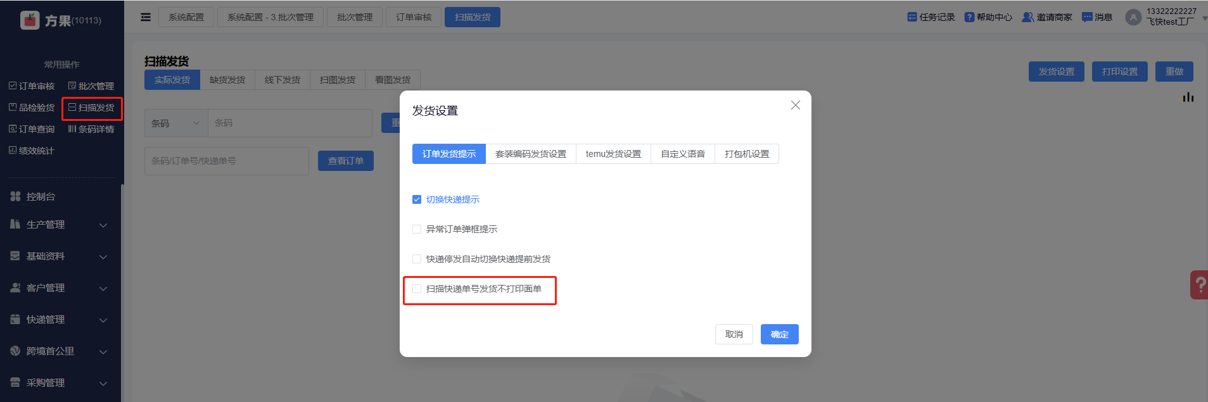This screenshot has height=402, width=1208.
Task: Open 批次管理 shortcut in the sidebar
Action: click(91, 86)
